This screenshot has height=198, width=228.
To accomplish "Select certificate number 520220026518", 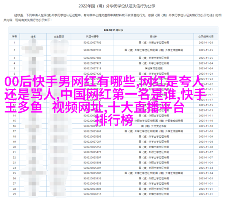I will pyautogui.click(x=92, y=194).
